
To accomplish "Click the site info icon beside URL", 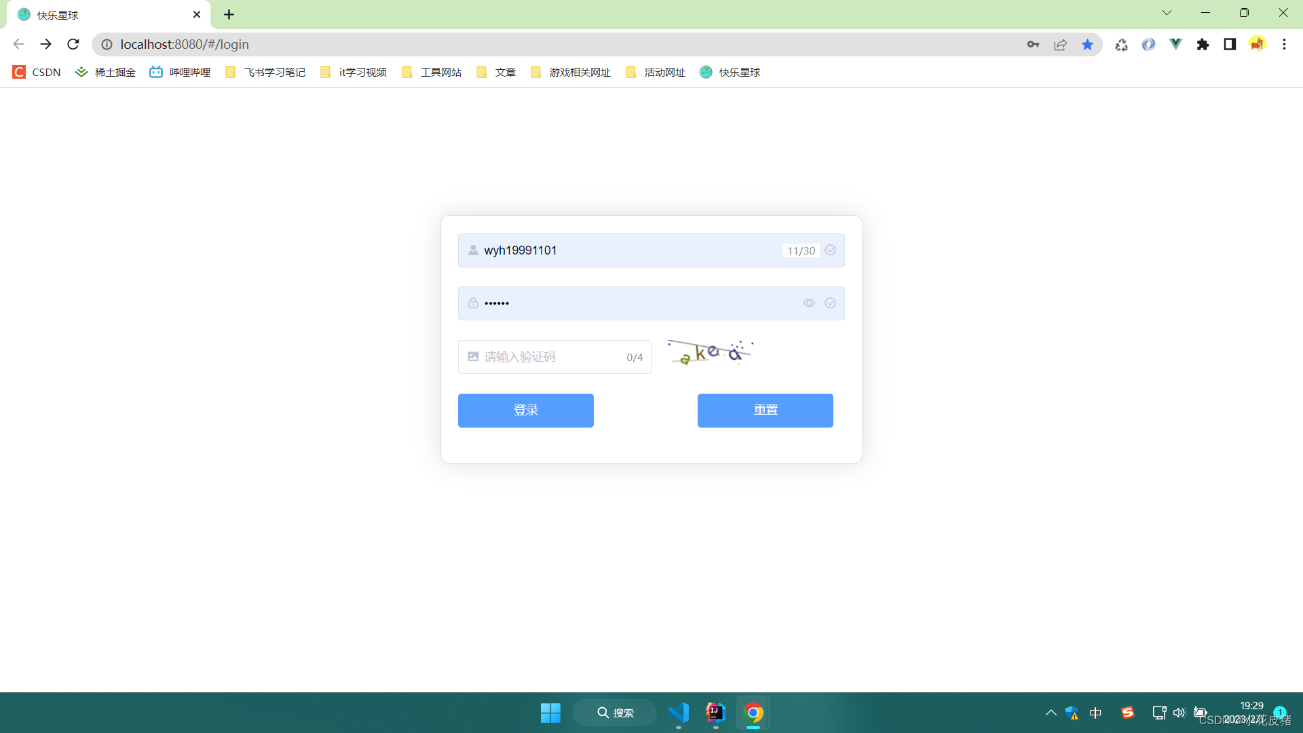I will click(107, 44).
